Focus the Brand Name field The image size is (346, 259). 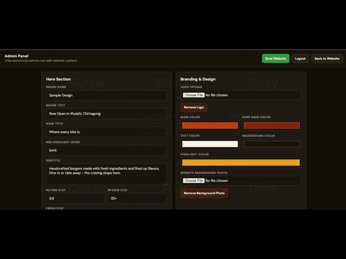106,95
